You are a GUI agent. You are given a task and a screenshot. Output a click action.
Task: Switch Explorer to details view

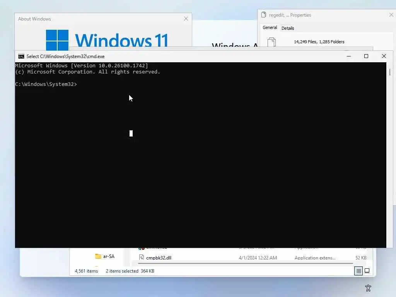click(x=358, y=271)
